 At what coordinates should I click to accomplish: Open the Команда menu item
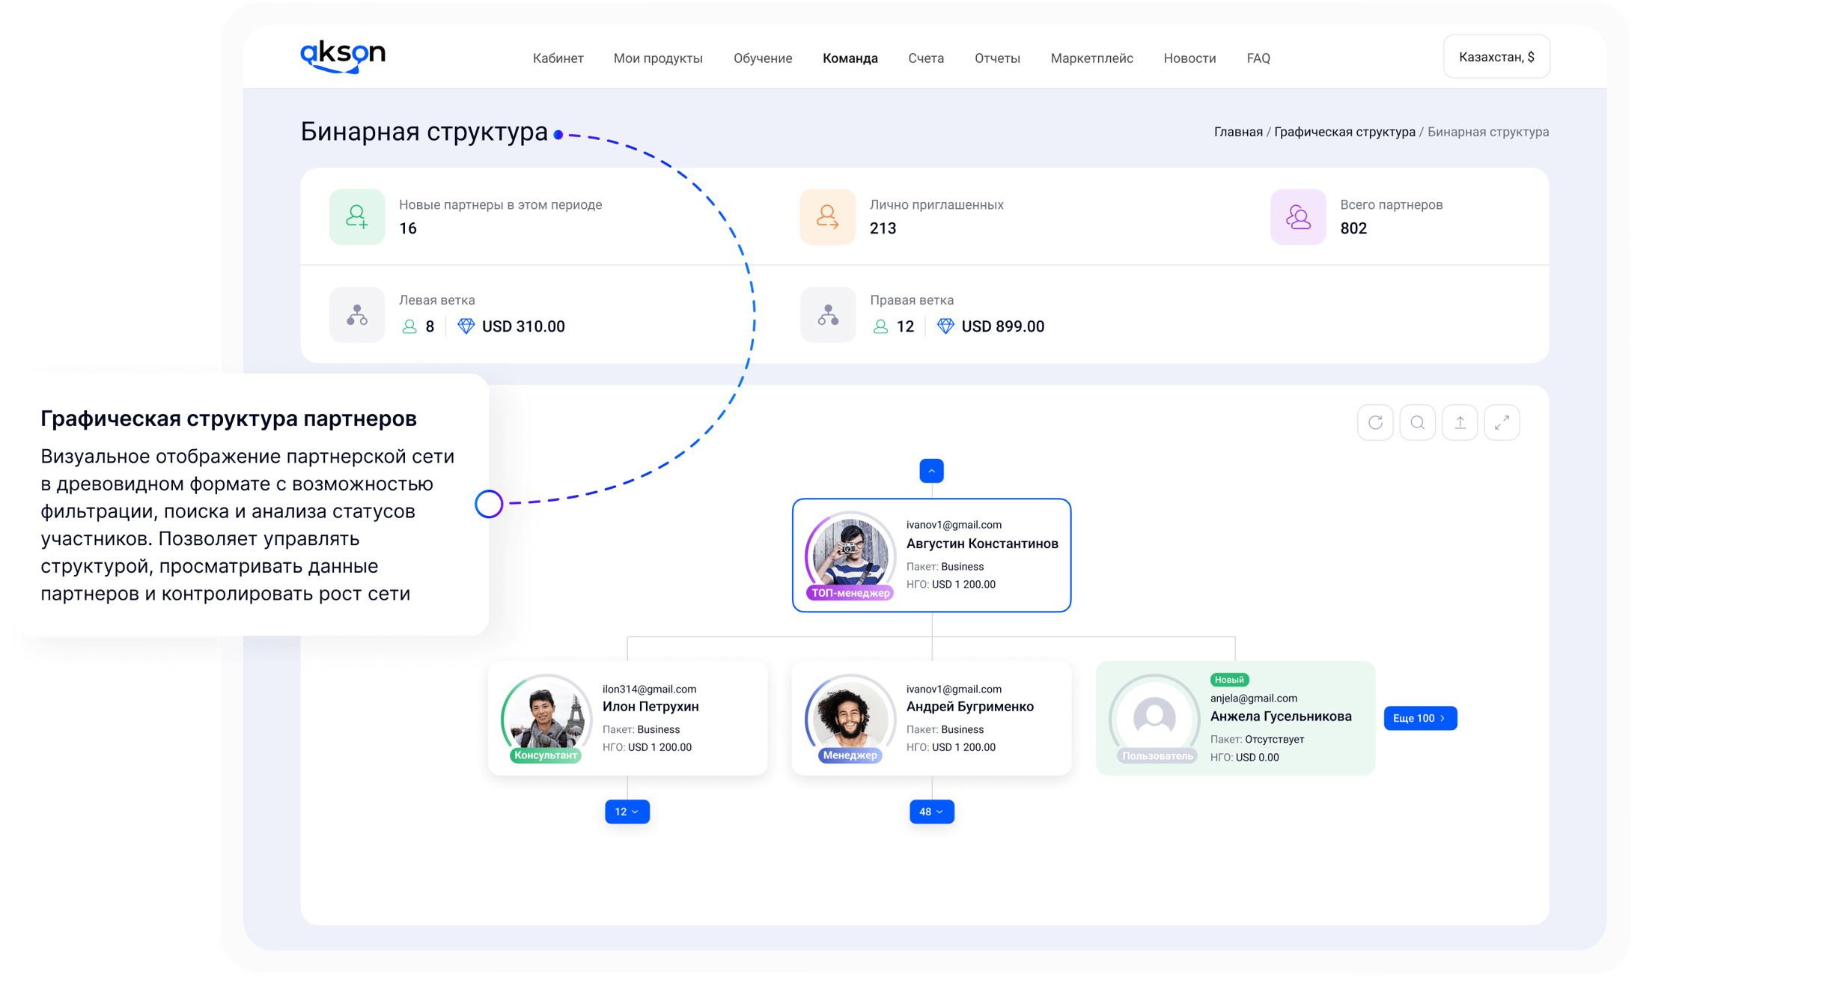[850, 58]
